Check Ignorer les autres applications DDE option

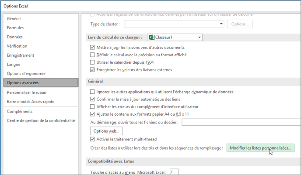point(92,92)
